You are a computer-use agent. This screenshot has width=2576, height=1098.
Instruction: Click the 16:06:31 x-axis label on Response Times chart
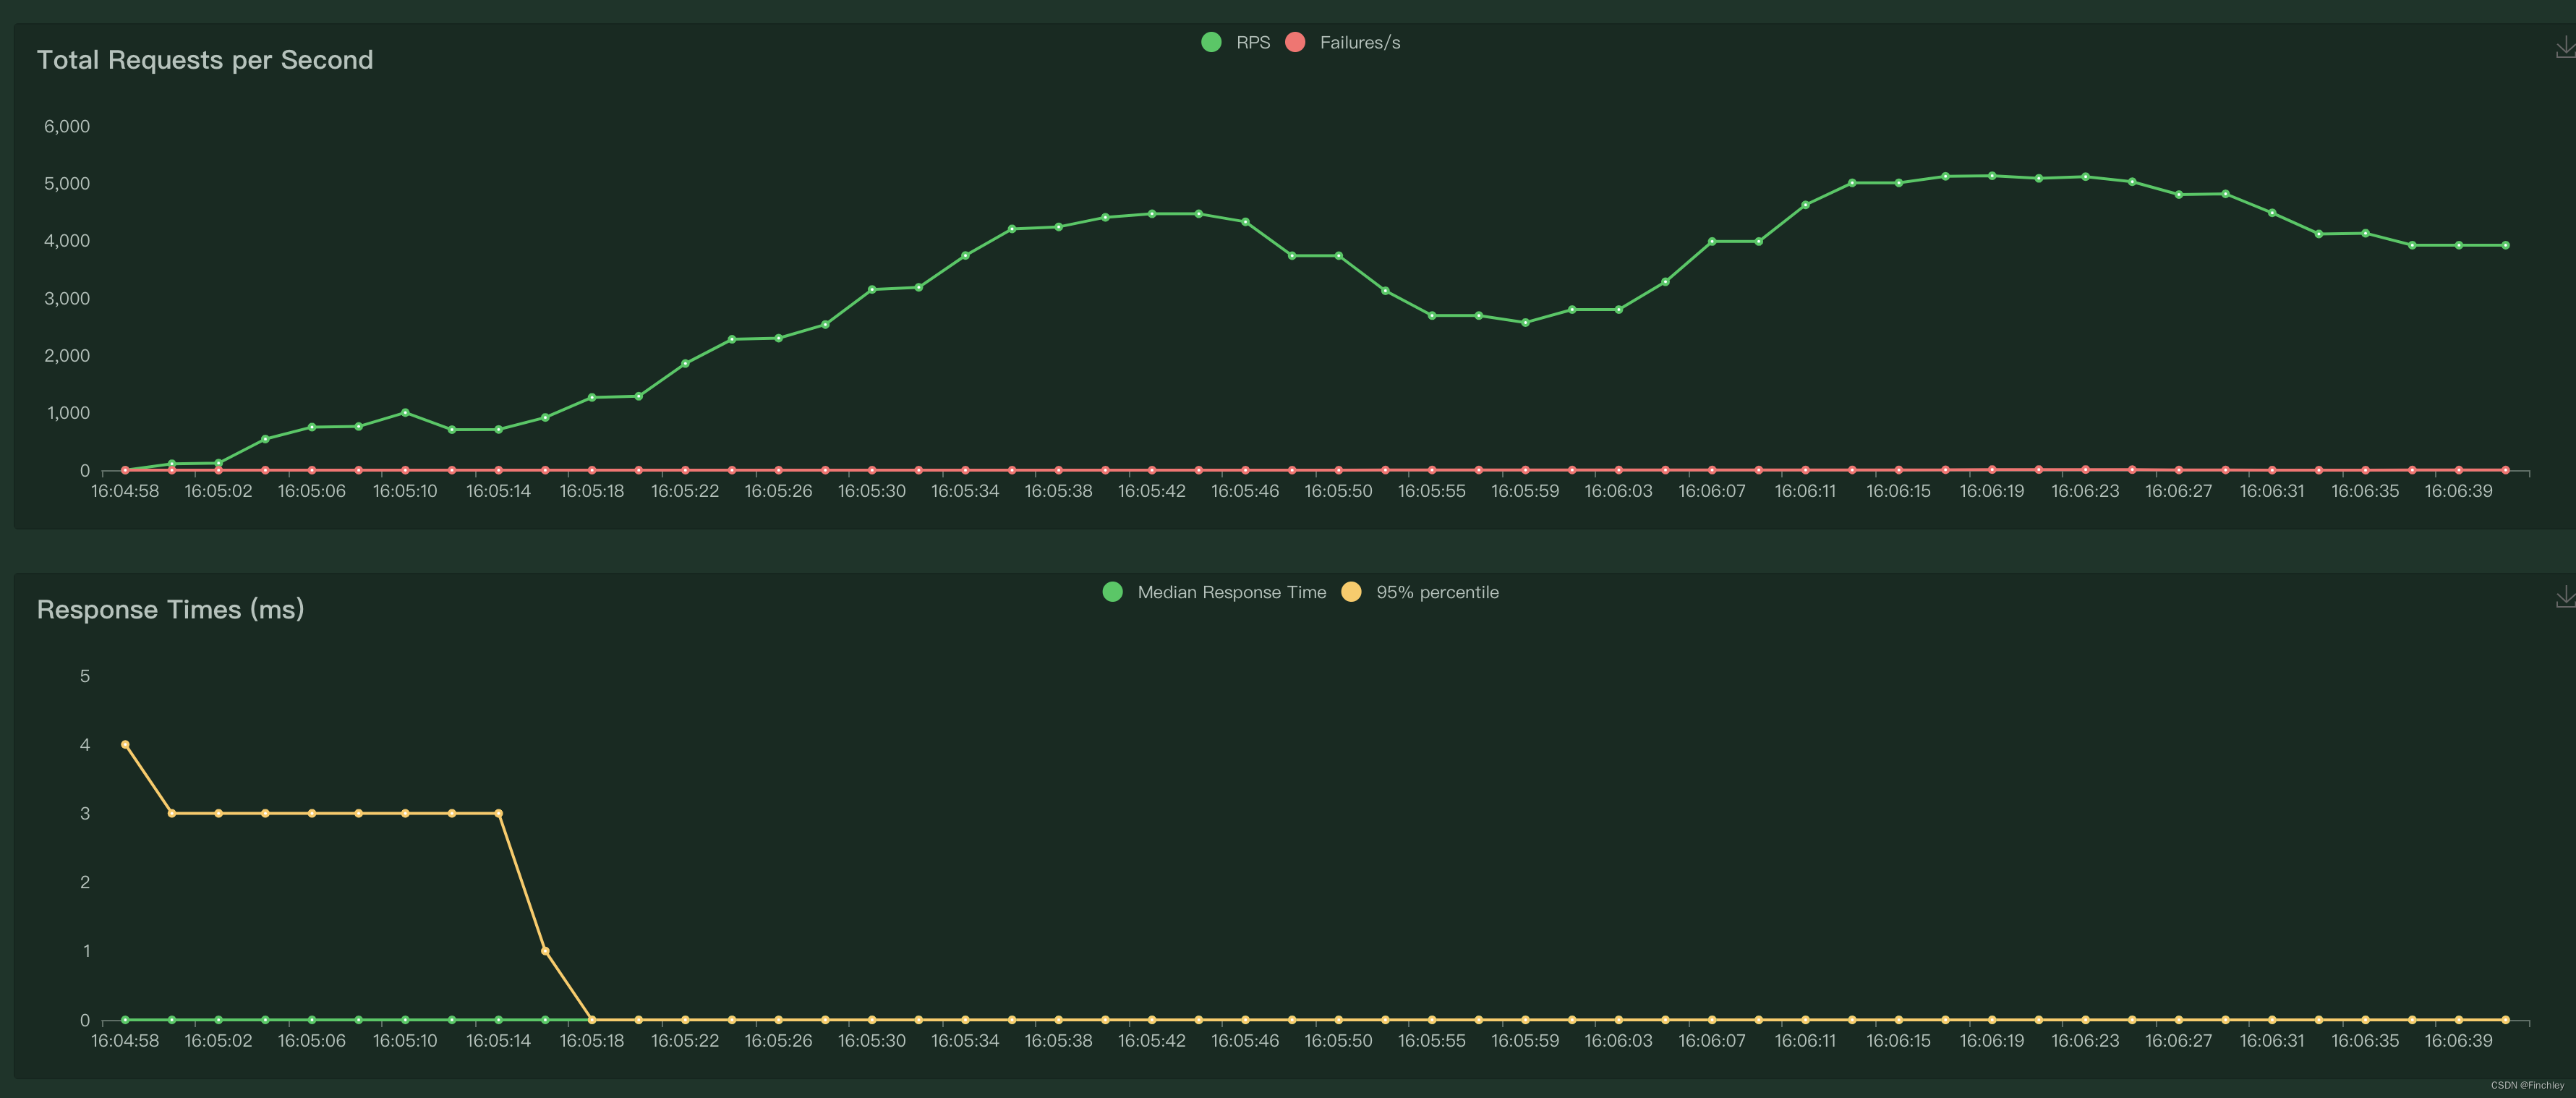(2272, 1041)
